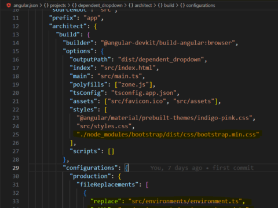Click the opening brace after "configurations"
Image resolution: width=278 pixels, height=208 pixels.
tap(126, 168)
